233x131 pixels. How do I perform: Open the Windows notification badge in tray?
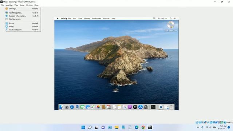pos(229,127)
